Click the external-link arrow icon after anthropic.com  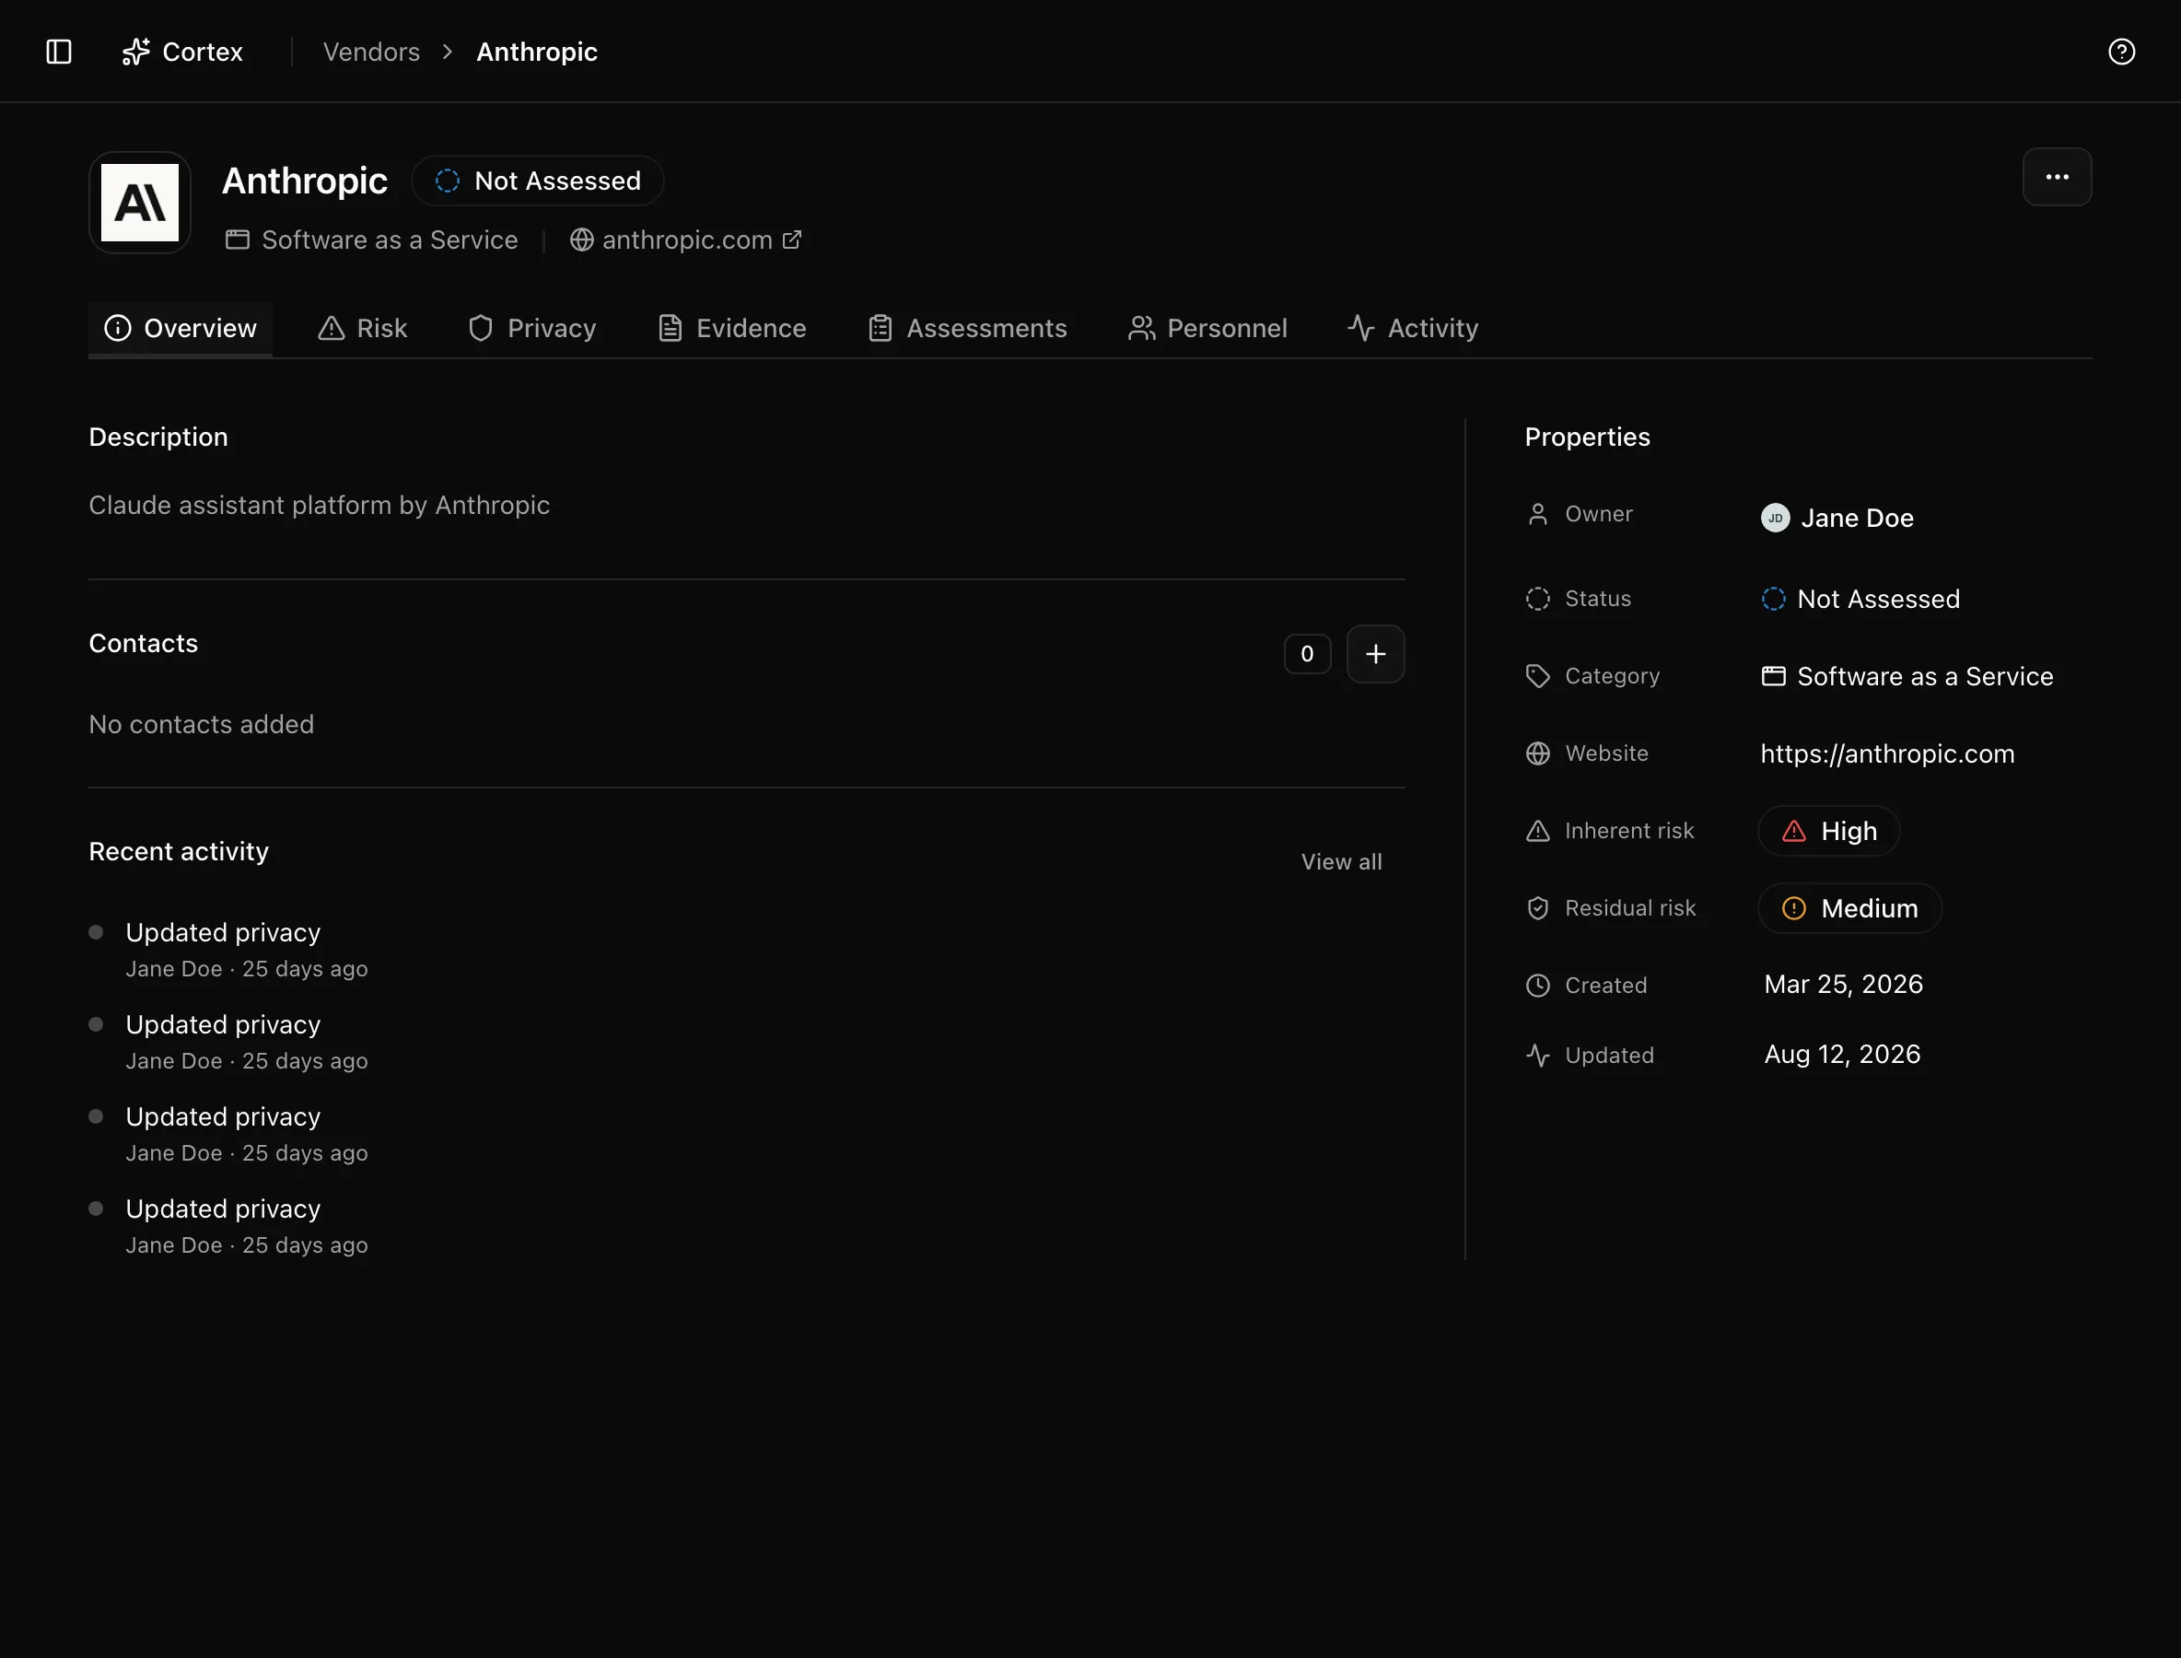point(791,239)
